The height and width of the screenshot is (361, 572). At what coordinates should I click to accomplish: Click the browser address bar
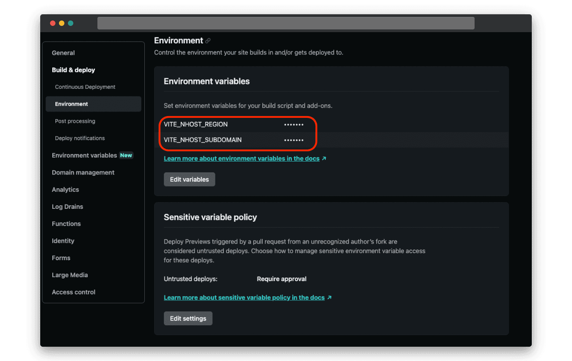click(286, 23)
